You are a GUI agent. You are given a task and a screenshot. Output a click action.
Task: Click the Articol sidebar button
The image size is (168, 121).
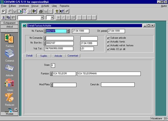[x=9, y=27]
